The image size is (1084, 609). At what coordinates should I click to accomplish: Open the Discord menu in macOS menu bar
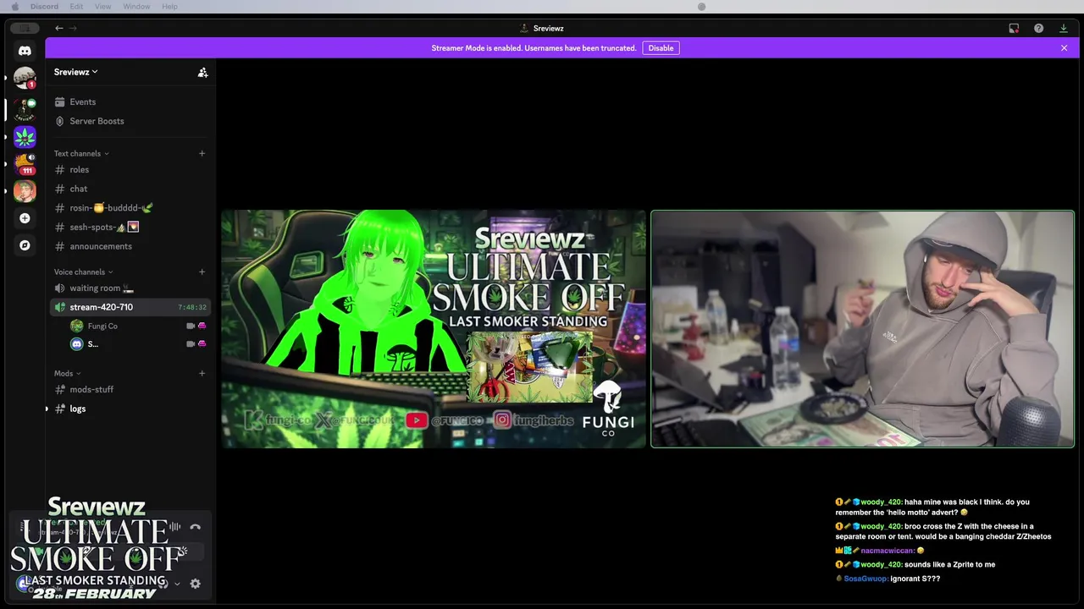44,7
